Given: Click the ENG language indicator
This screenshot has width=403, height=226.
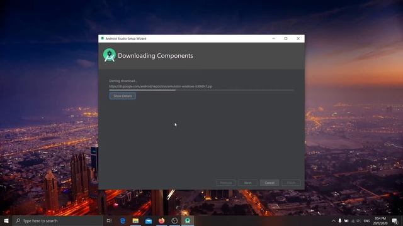Looking at the screenshot, I should coord(366,220).
